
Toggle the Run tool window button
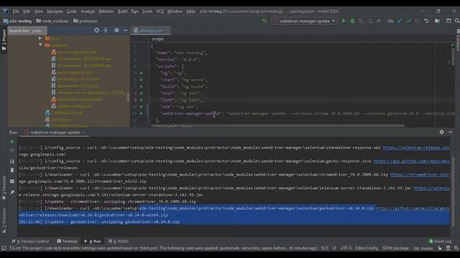pyautogui.click(x=93, y=242)
